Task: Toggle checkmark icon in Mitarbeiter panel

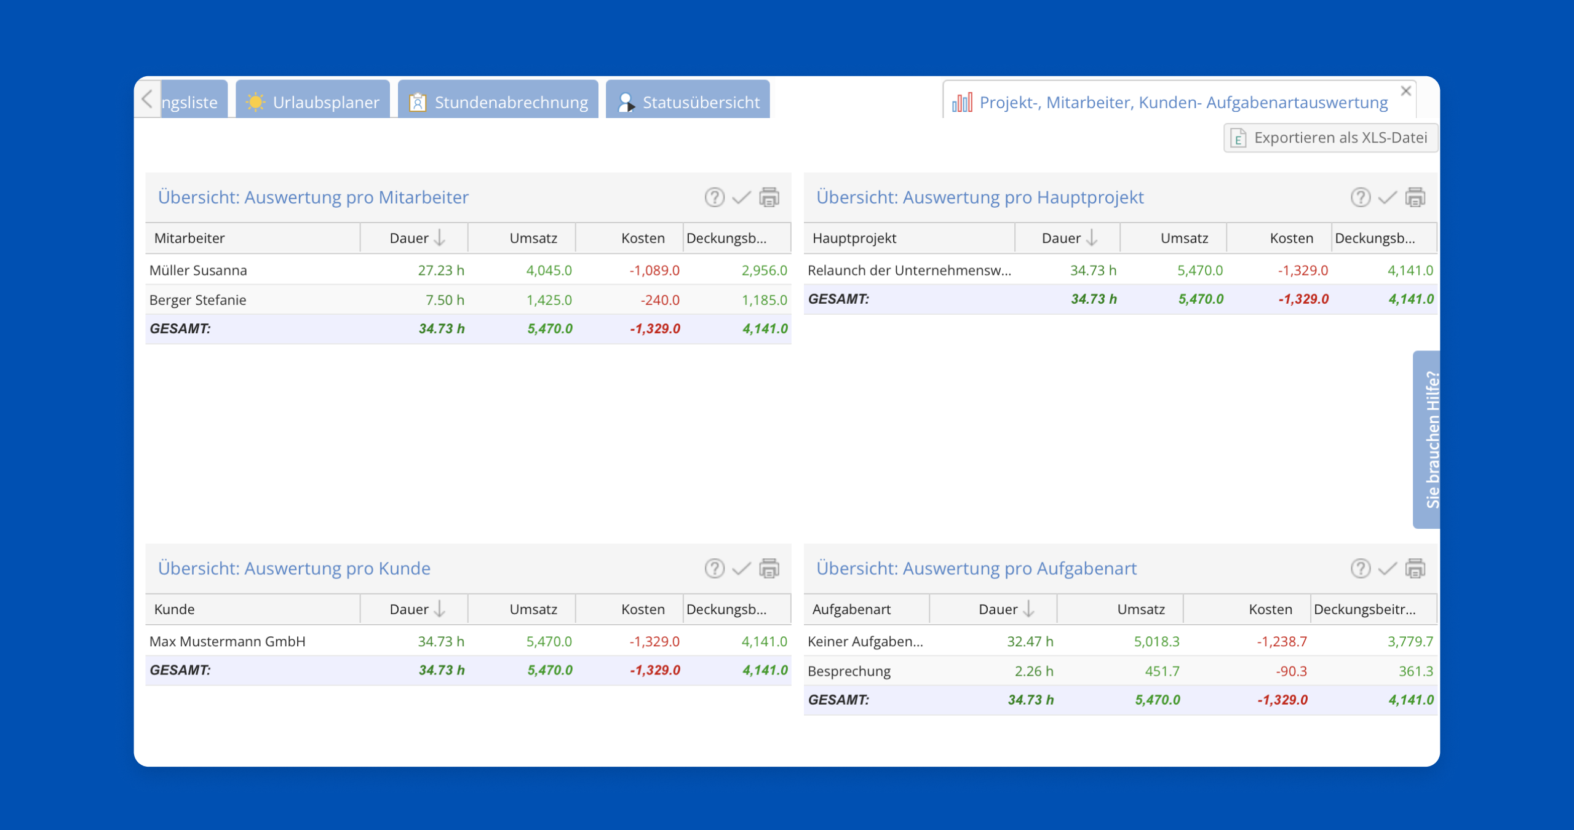Action: 741,197
